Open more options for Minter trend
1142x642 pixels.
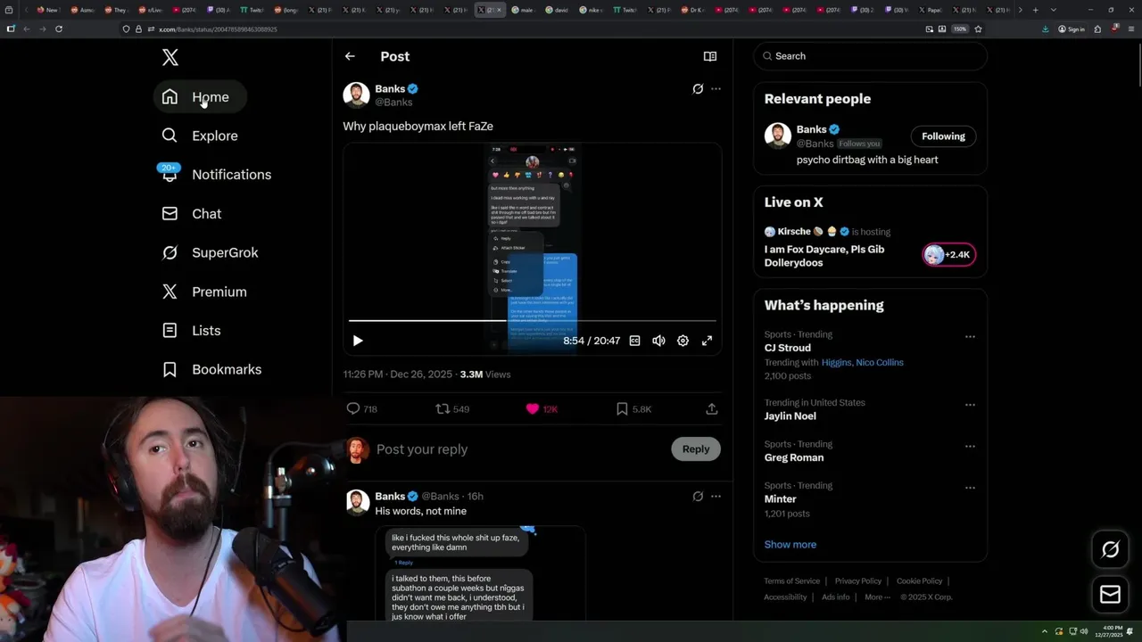click(x=970, y=488)
